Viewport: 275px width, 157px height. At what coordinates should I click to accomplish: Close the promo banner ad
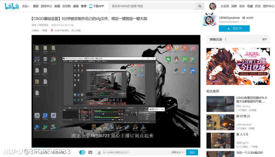[x=268, y=50]
